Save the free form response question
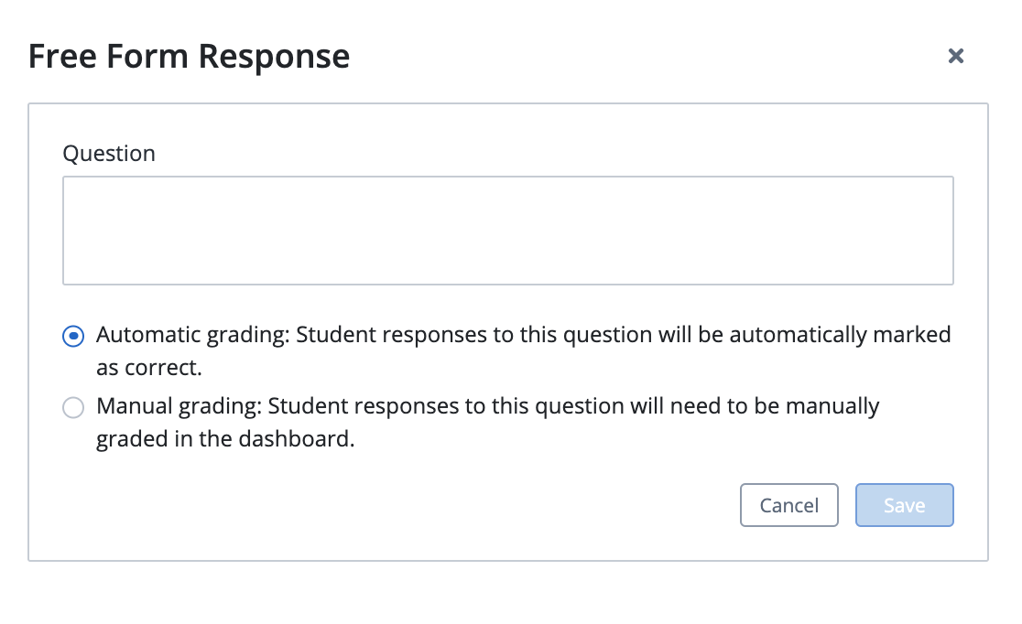The image size is (1022, 624). click(904, 506)
